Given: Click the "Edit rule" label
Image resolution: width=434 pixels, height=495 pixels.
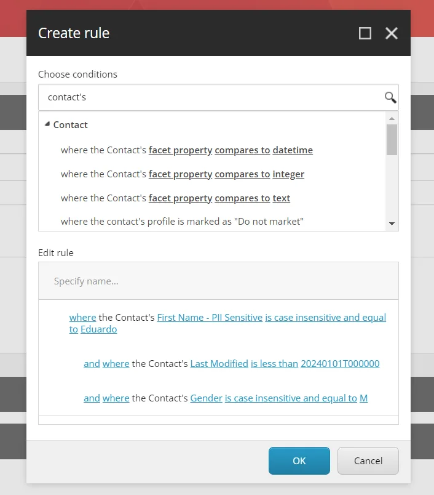Looking at the screenshot, I should (56, 253).
